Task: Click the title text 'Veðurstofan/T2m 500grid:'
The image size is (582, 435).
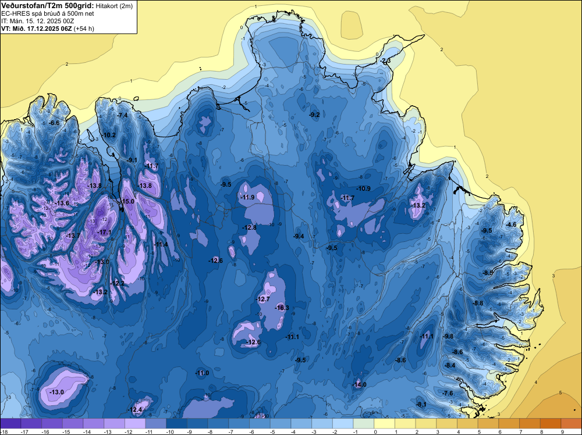Action: click(x=48, y=6)
